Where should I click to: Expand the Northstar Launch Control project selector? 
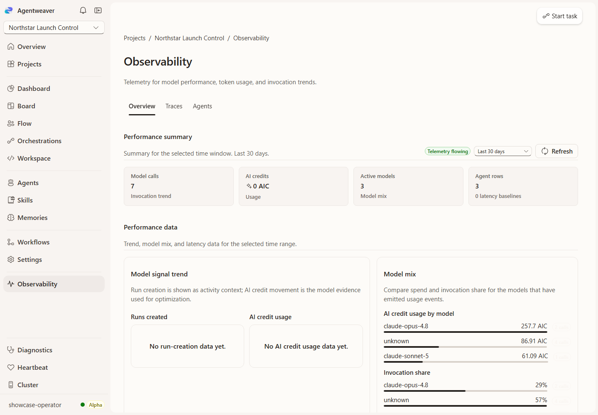pyautogui.click(x=54, y=27)
